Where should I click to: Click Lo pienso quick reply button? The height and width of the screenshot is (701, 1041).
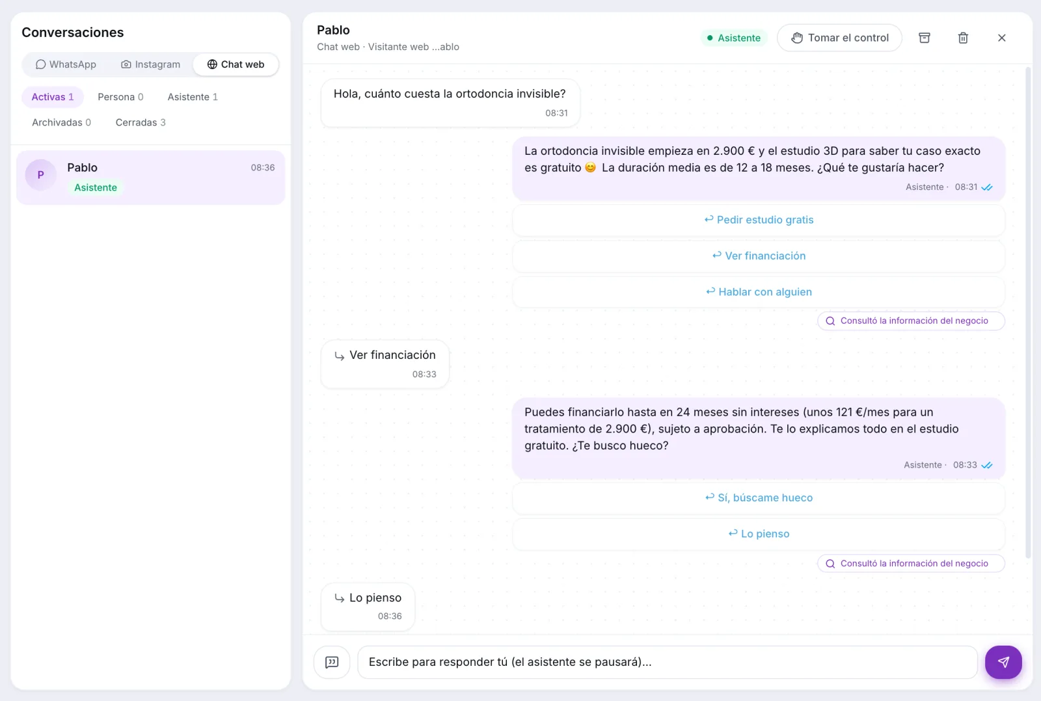759,534
